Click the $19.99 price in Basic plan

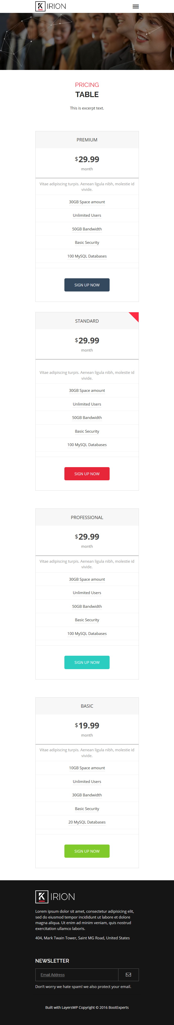tap(87, 725)
